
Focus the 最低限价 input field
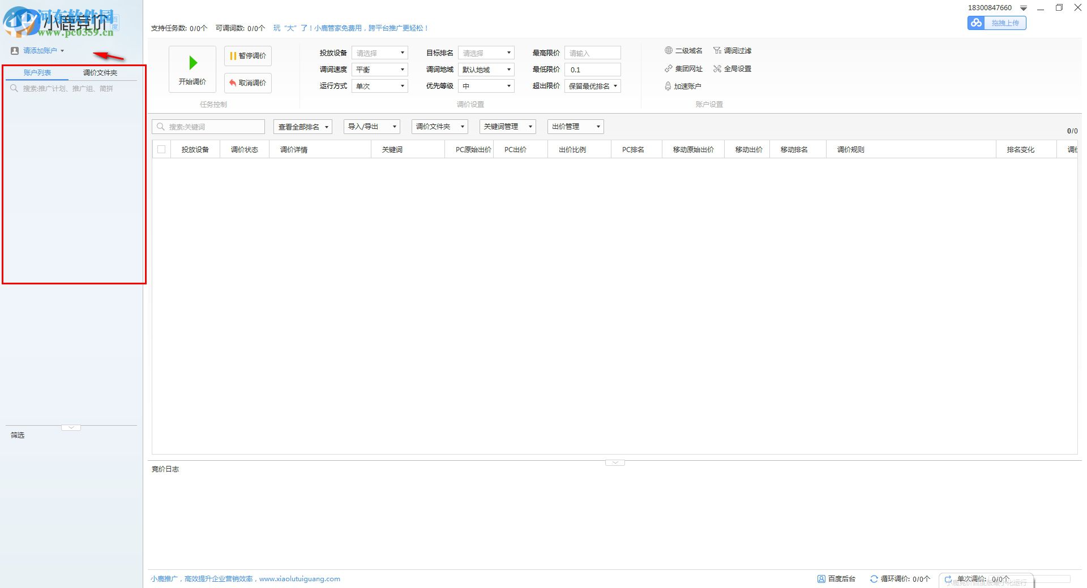592,70
